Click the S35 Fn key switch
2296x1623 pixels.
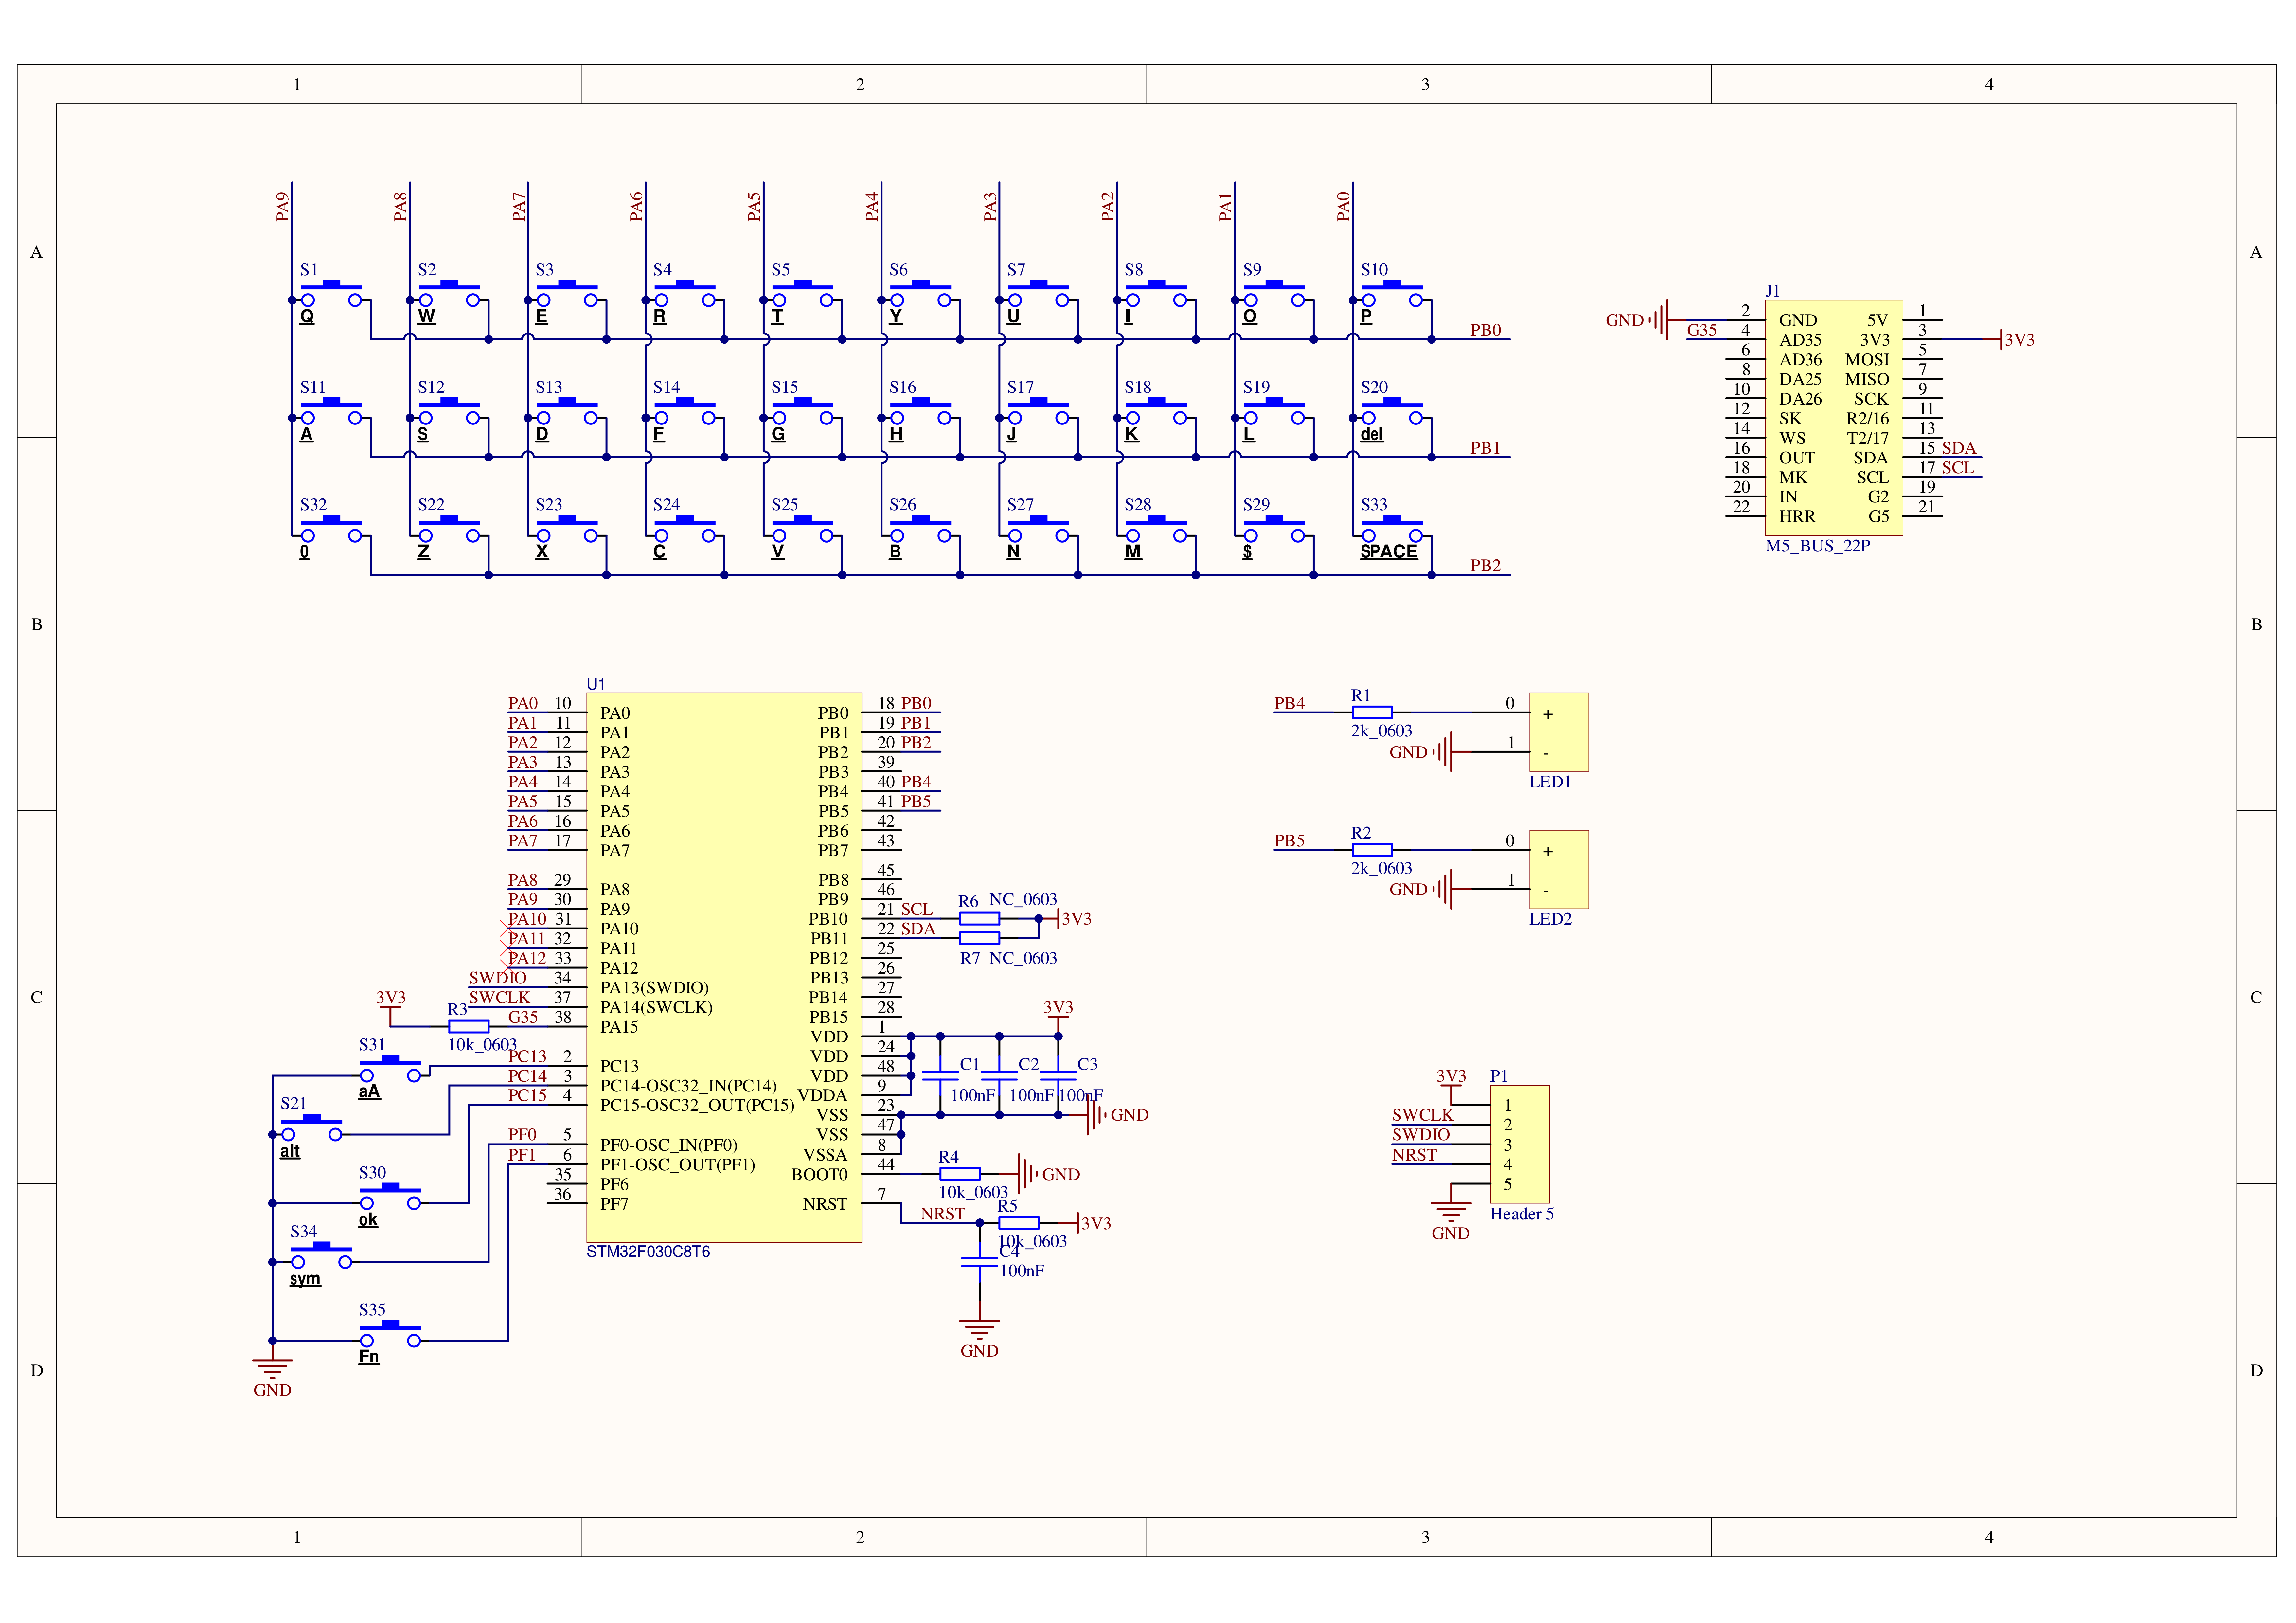(390, 1333)
